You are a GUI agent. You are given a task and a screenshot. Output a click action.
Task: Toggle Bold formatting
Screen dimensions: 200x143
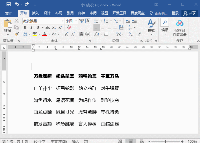point(25,27)
